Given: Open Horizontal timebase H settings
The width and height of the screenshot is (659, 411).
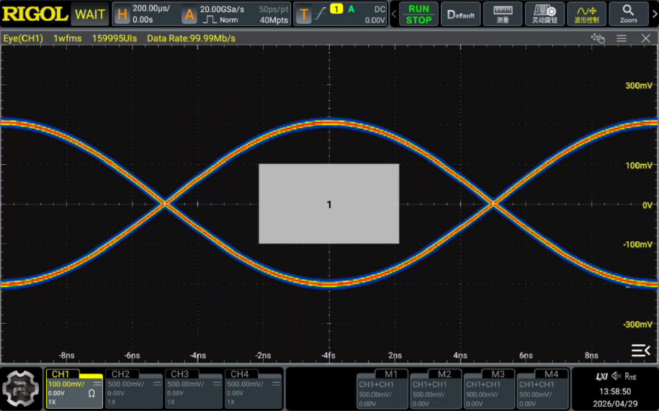Looking at the screenshot, I should [122, 14].
